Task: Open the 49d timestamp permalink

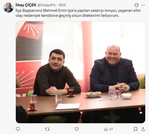Action: 62,5
